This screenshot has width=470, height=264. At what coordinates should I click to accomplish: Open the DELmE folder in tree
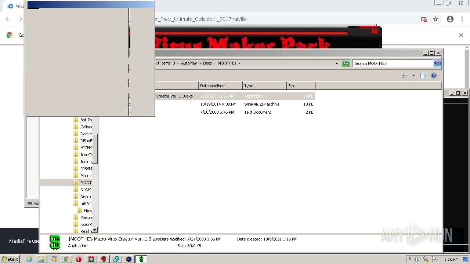(83, 141)
